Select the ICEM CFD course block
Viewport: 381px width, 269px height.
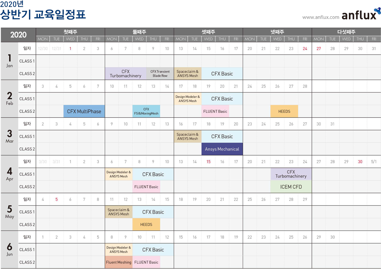[x=291, y=187]
